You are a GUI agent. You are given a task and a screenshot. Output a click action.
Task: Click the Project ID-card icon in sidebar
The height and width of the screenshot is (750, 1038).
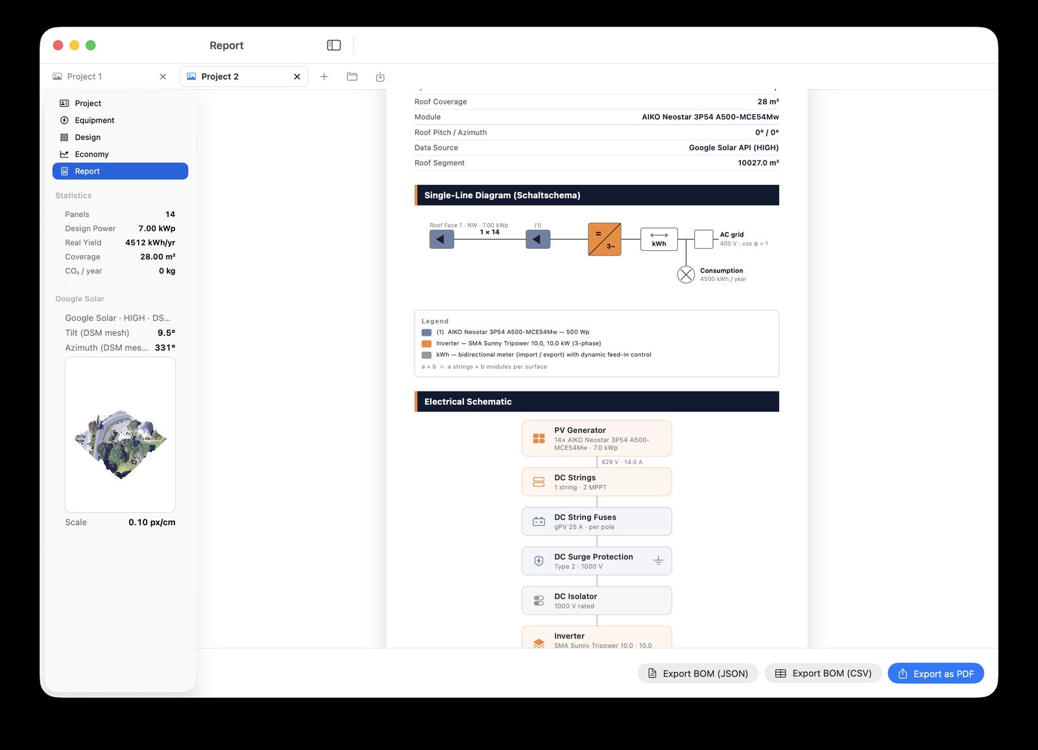coord(64,103)
